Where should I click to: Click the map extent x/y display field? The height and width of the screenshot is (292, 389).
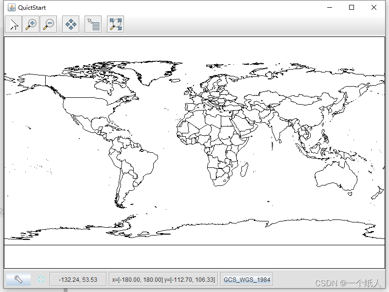[164, 279]
